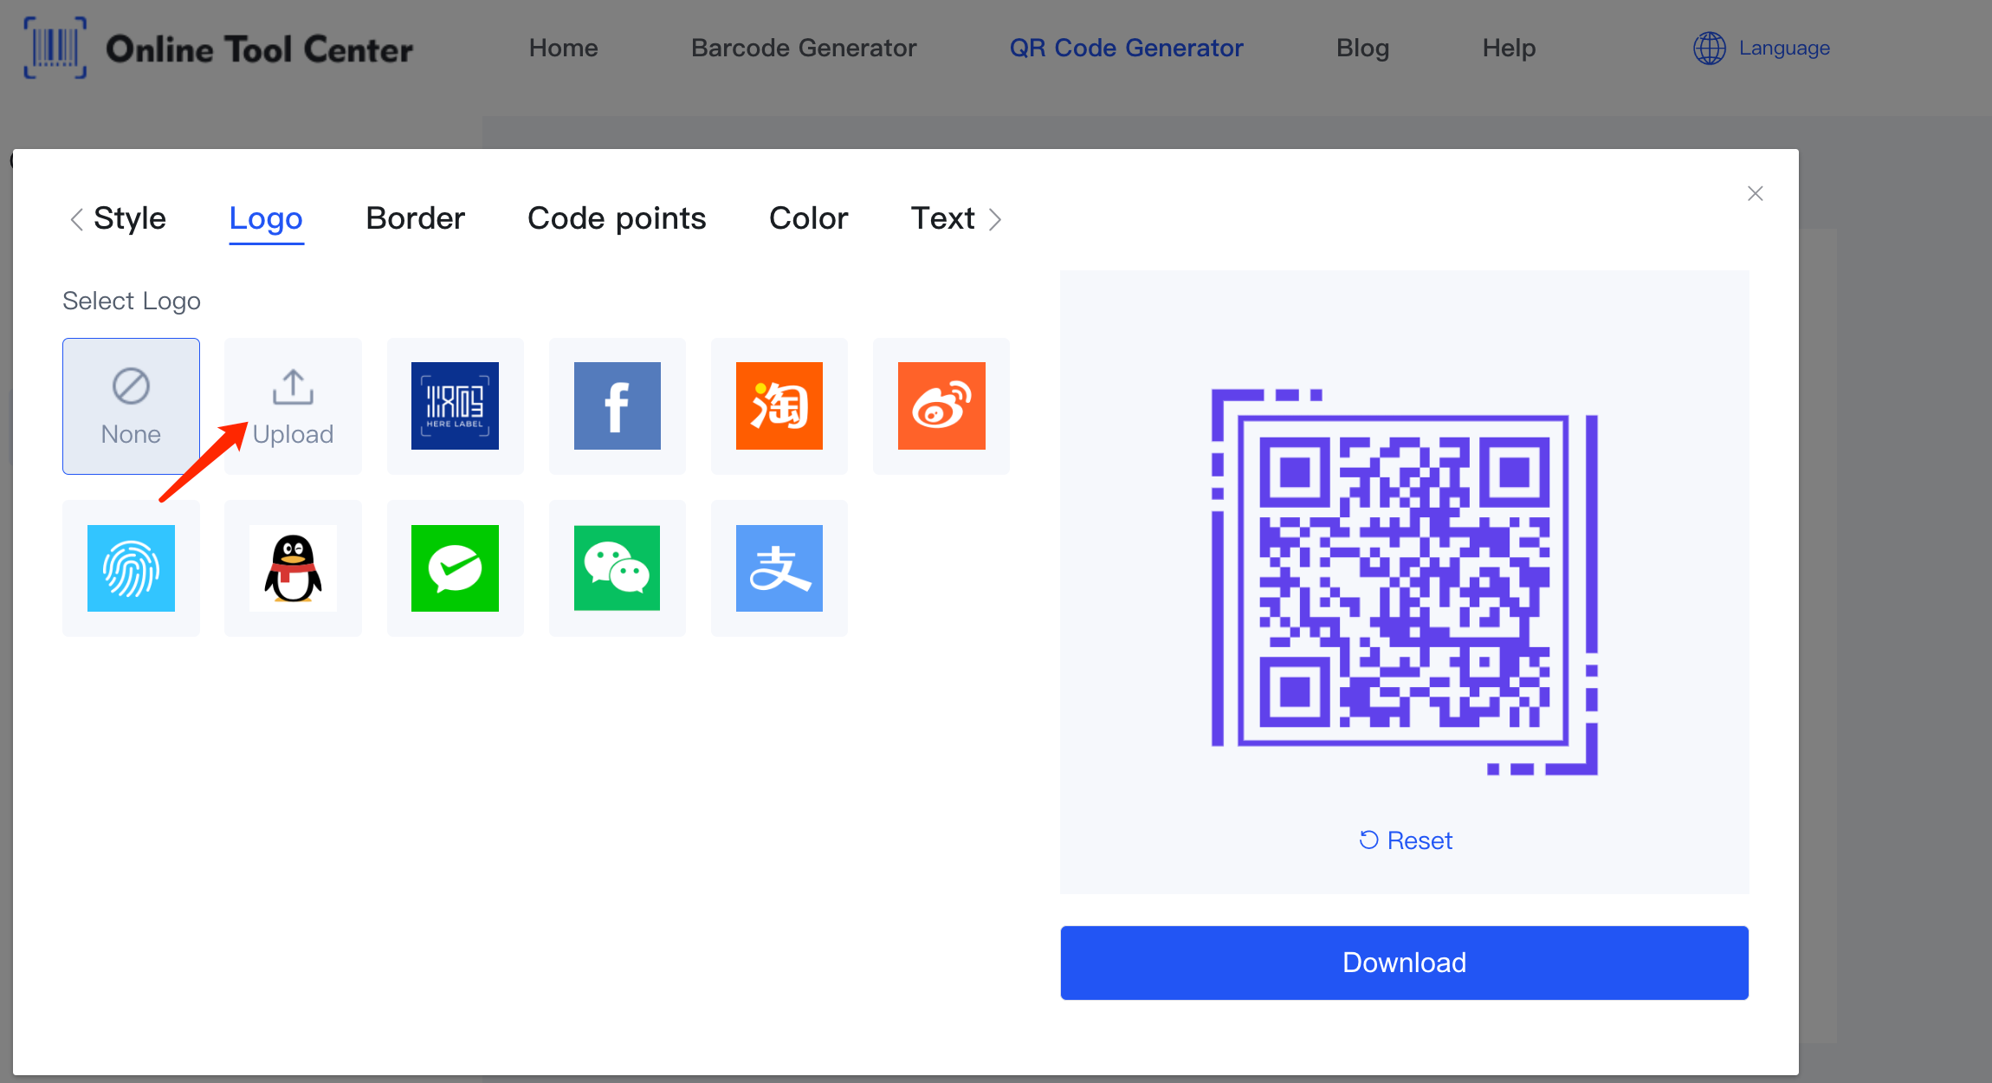Select the Facebook logo icon
Screen dimensions: 1992x1083
(x=616, y=404)
